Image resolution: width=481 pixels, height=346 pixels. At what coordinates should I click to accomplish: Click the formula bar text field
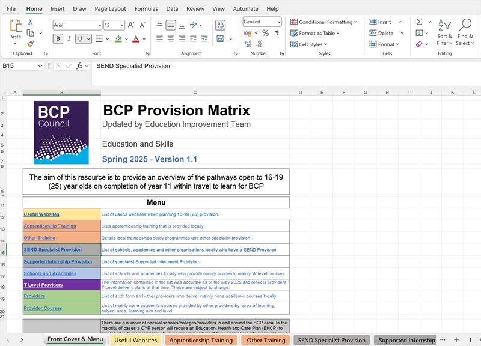click(x=285, y=74)
